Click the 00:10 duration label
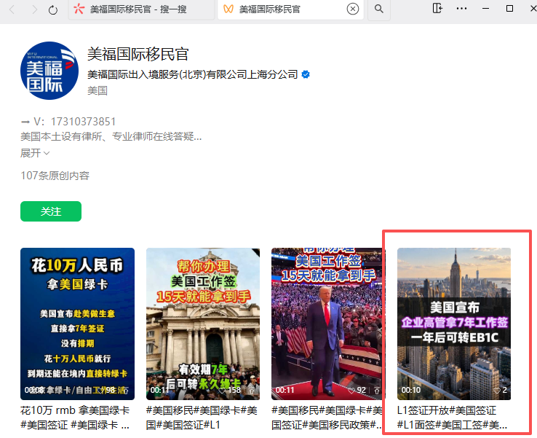Screen dimensions: 537x438 coord(410,391)
